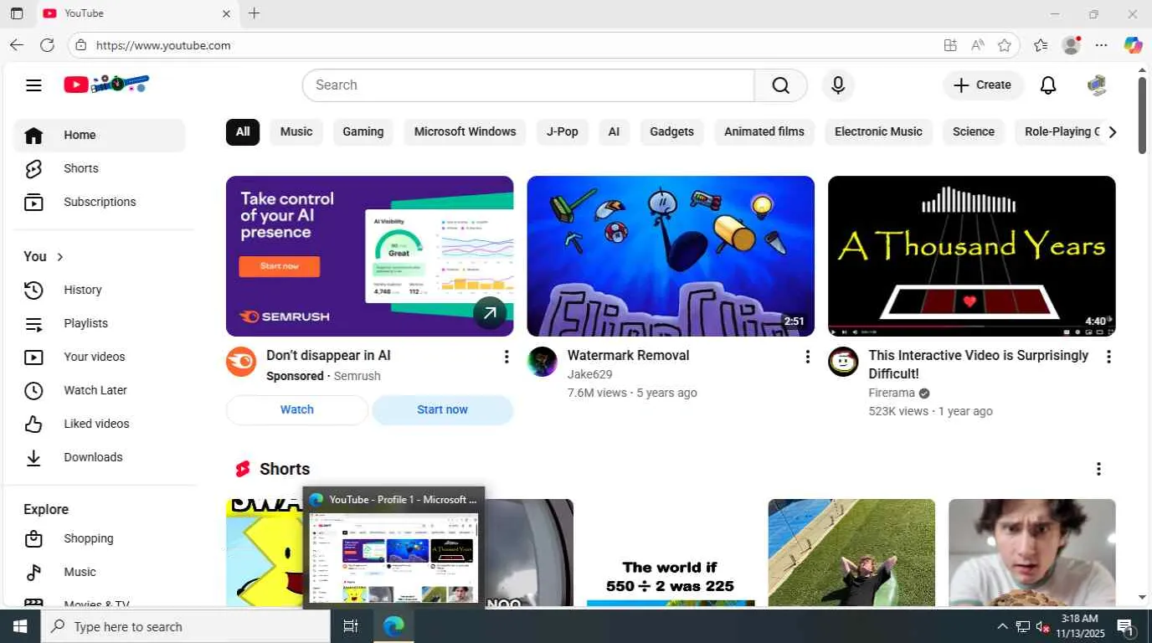1152x643 pixels.
Task: Open This Interactive Video is Surprisingly Difficult title
Action: coord(979,364)
